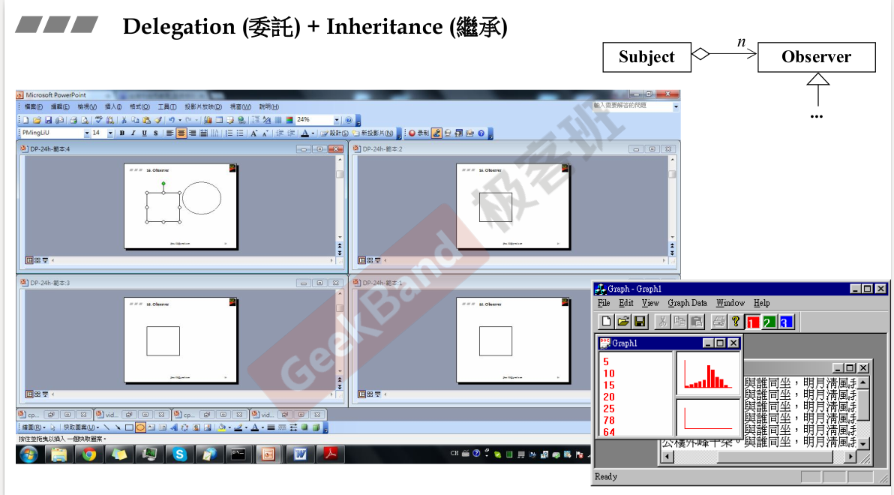The height and width of the screenshot is (495, 894).
Task: Click the green 2 button in Graph toolbar
Action: pyautogui.click(x=769, y=322)
